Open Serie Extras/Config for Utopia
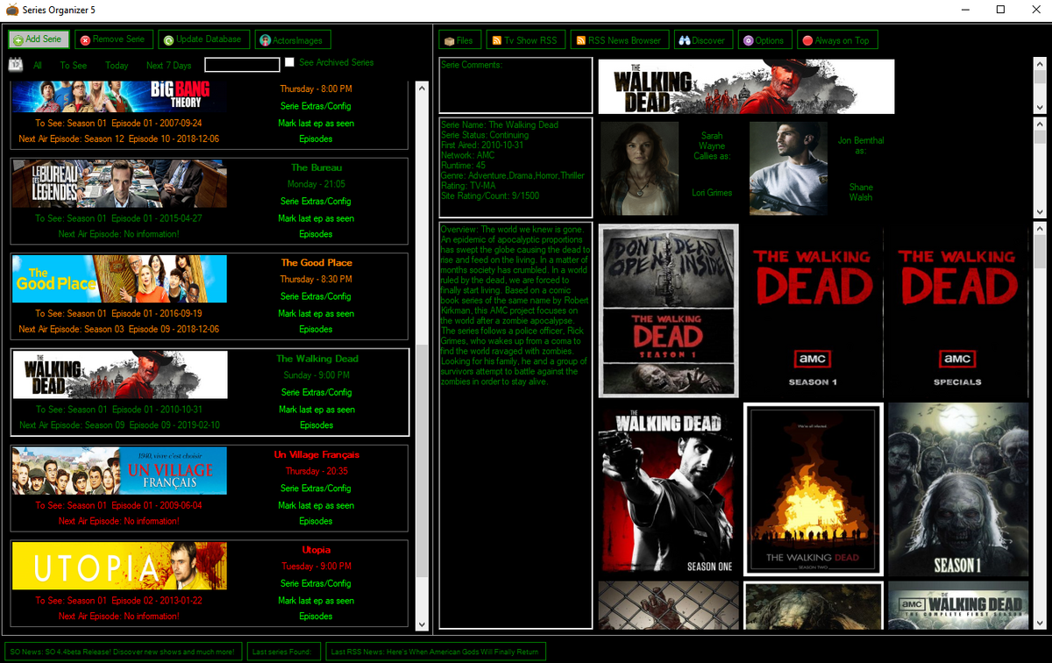This screenshot has height=663, width=1052. point(316,583)
